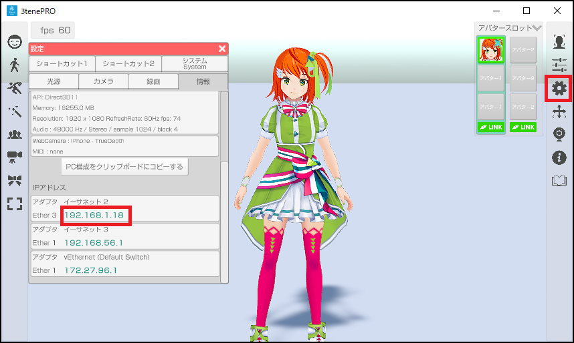This screenshot has height=343, width=574.
Task: Click the magic wand effects icon
Action: (15, 111)
